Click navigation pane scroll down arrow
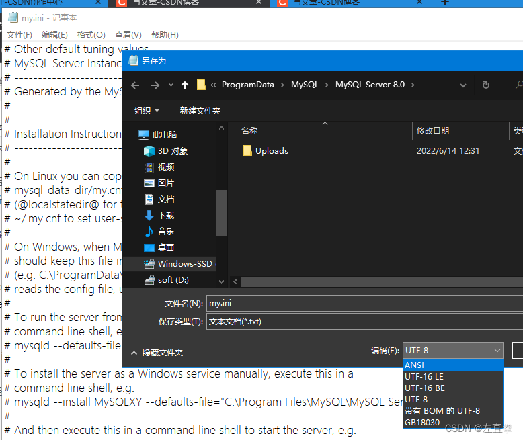Image resolution: width=523 pixels, height=440 pixels. (x=221, y=282)
